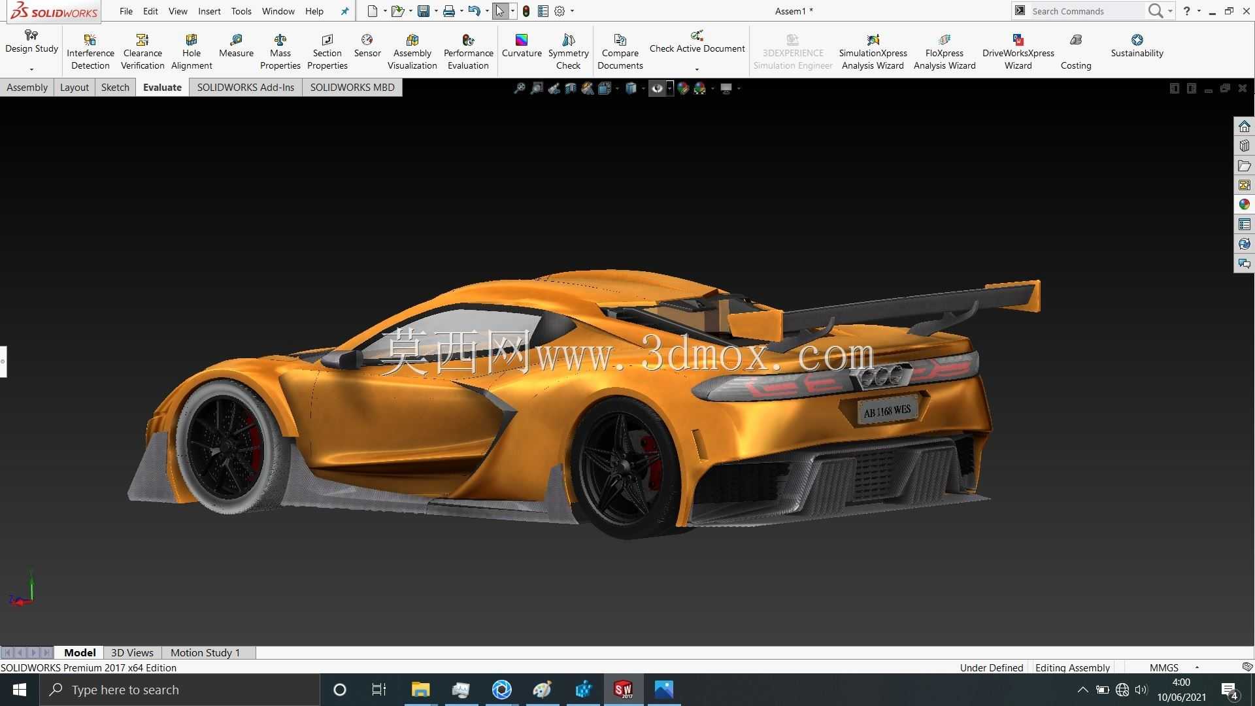Open Appearances, Scenes, and Decals pane
This screenshot has height=706, width=1255.
click(1244, 205)
